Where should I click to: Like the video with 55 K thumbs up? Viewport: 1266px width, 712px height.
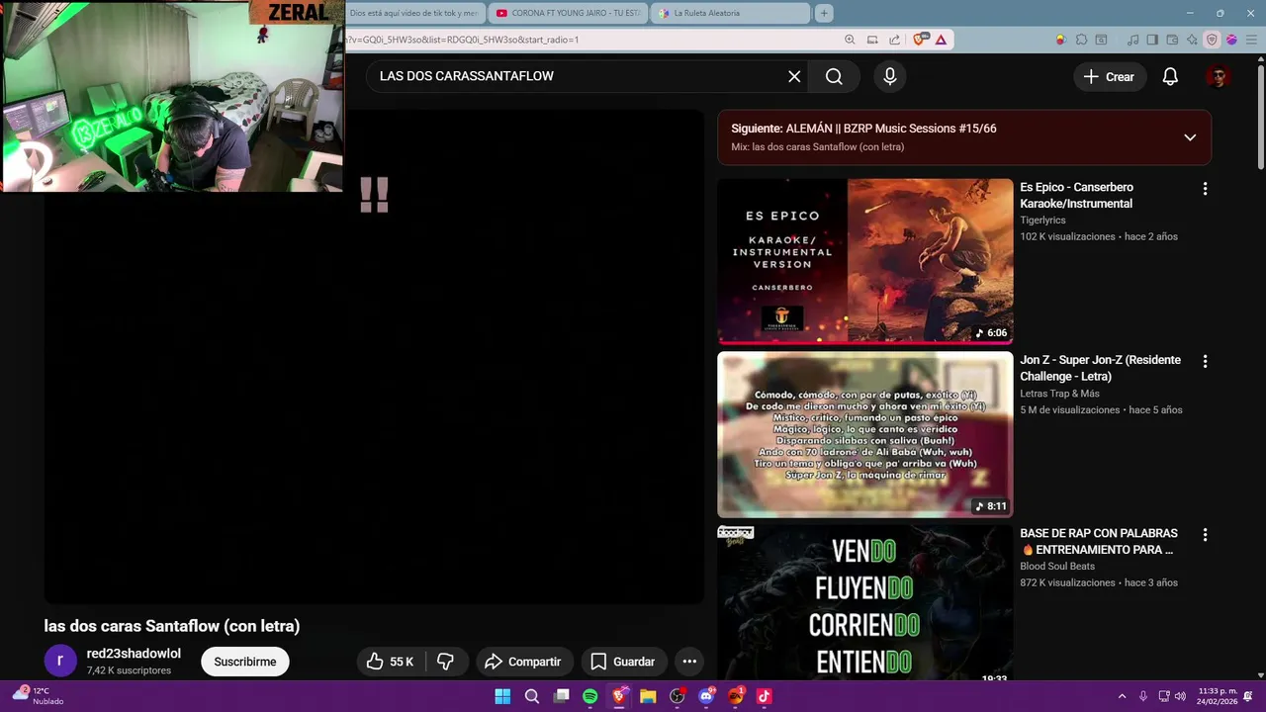(391, 662)
